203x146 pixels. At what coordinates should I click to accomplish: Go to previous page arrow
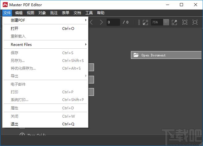click(91, 22)
